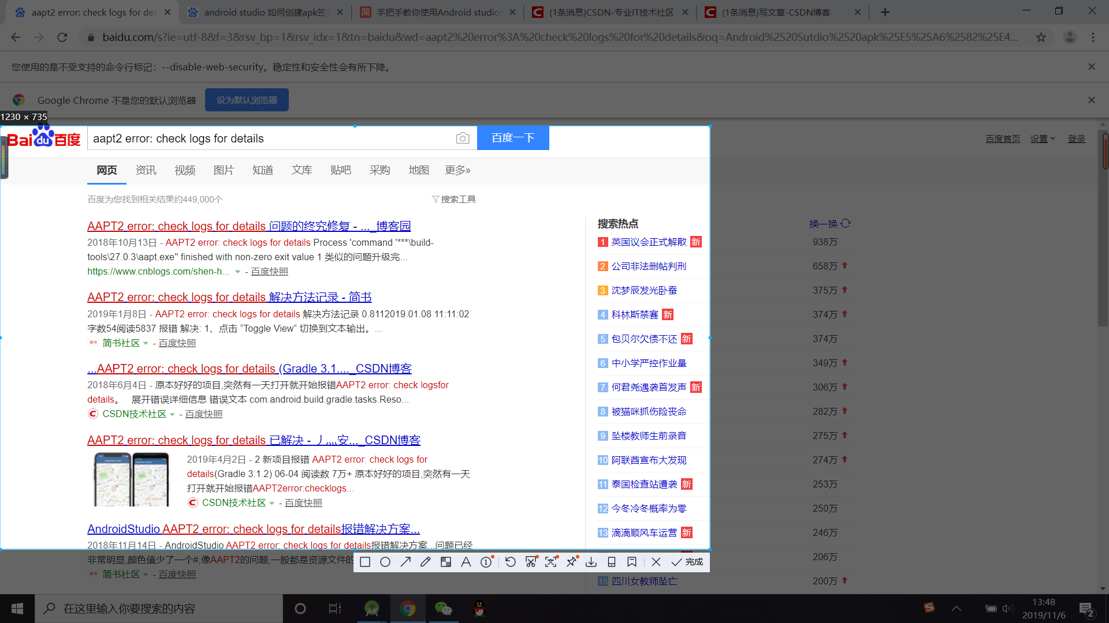The image size is (1109, 623).
Task: Click the Baidu search query field
Action: (x=271, y=138)
